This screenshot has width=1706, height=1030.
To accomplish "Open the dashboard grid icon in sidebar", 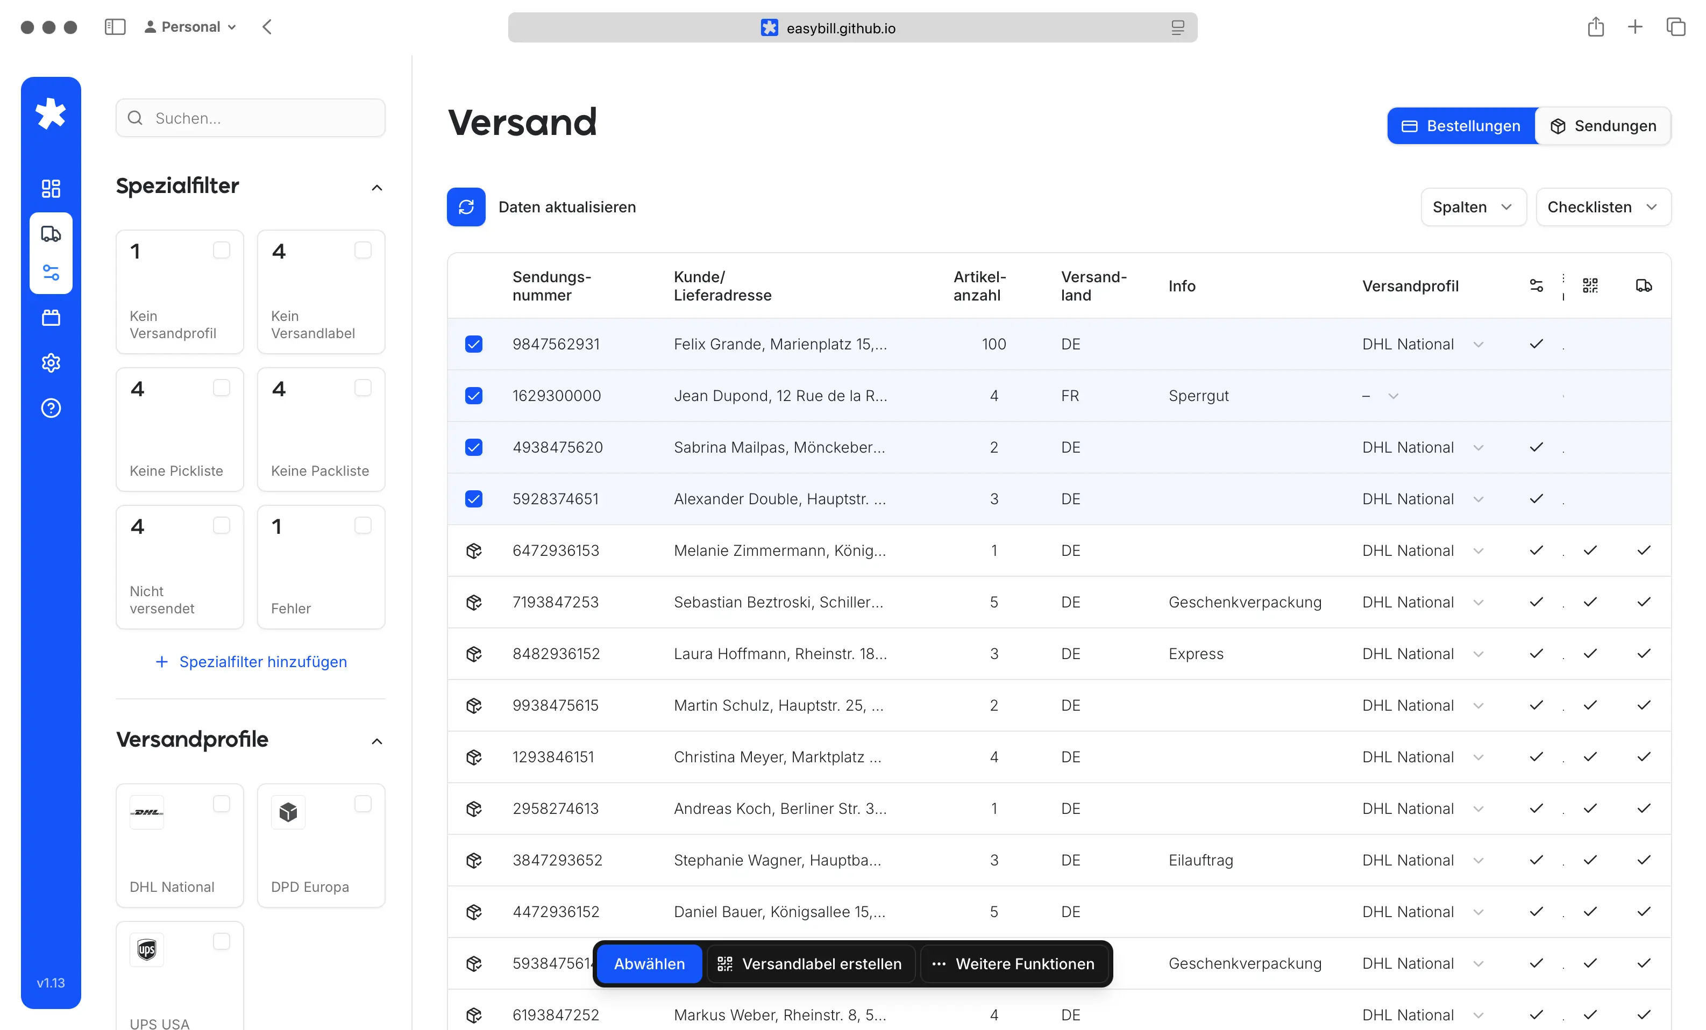I will [51, 188].
